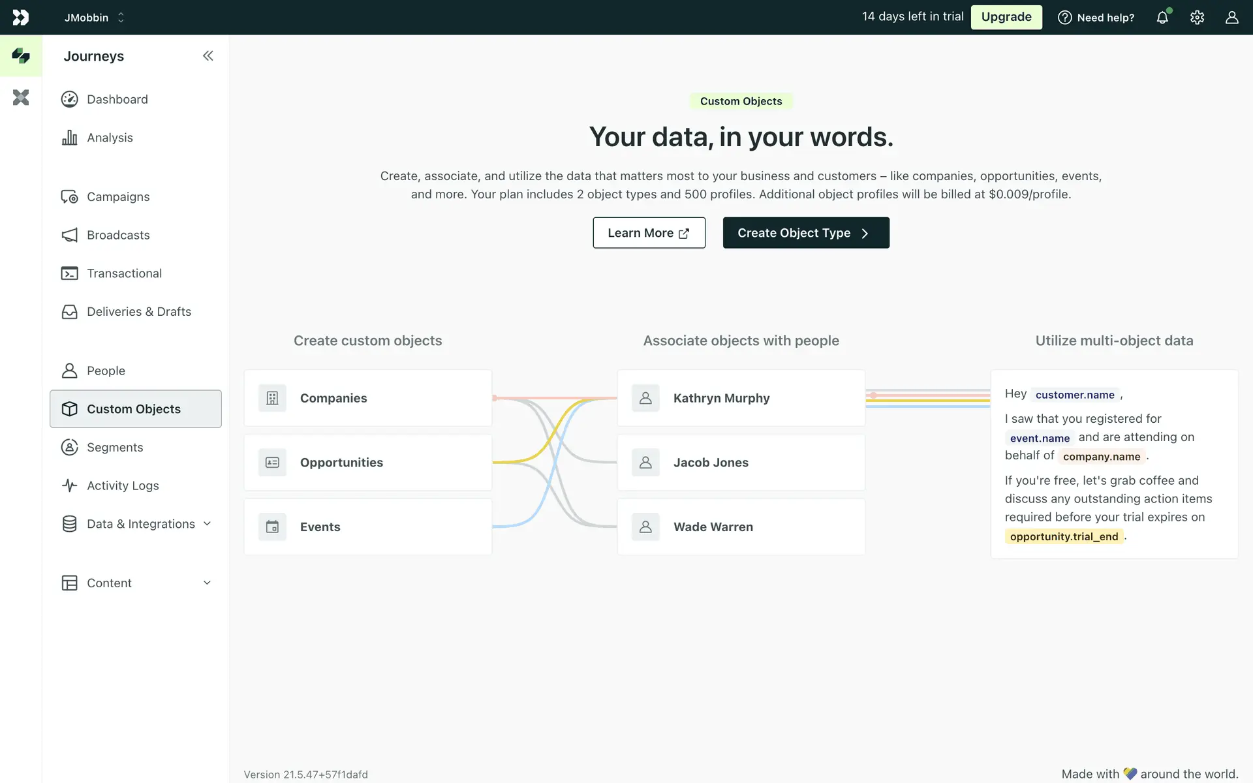Go to Dashboard page

coord(117,99)
